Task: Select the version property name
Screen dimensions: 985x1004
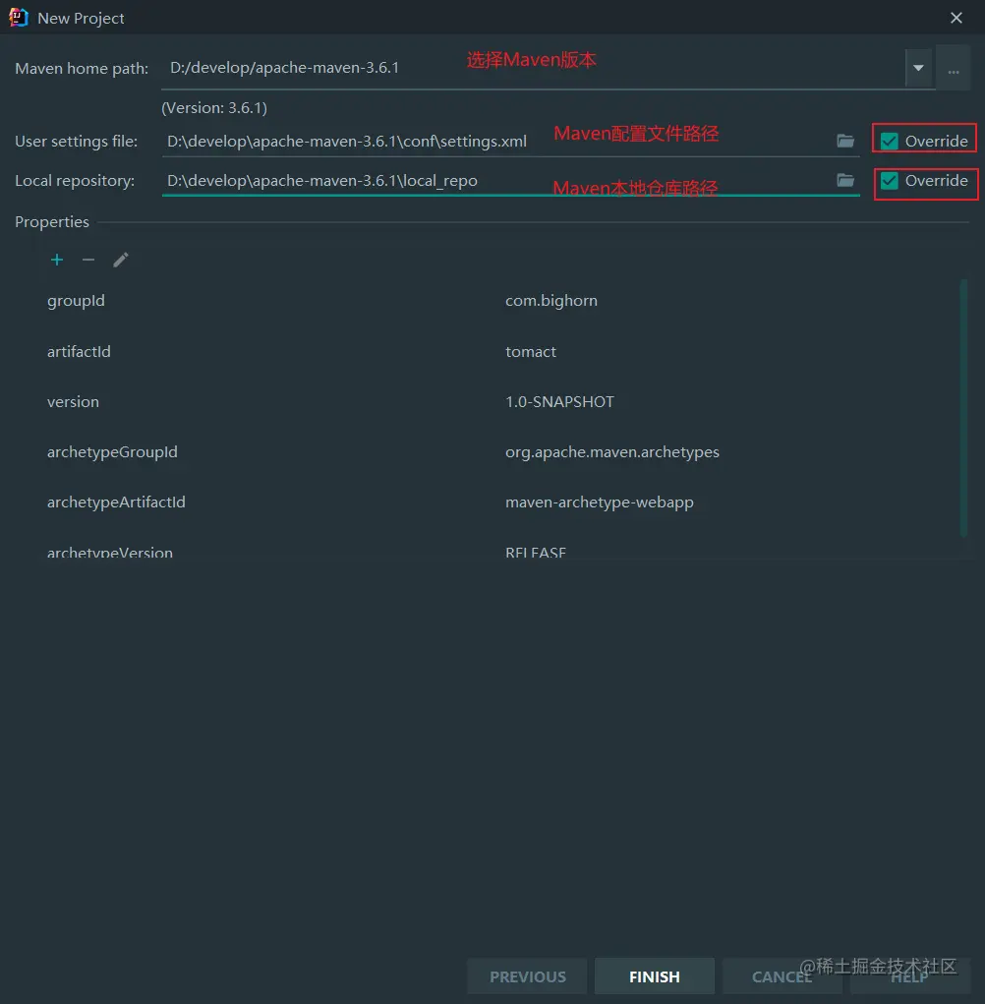Action: coord(73,402)
